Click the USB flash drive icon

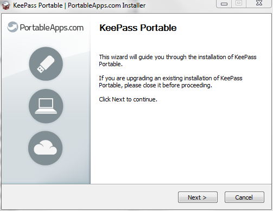(46, 64)
